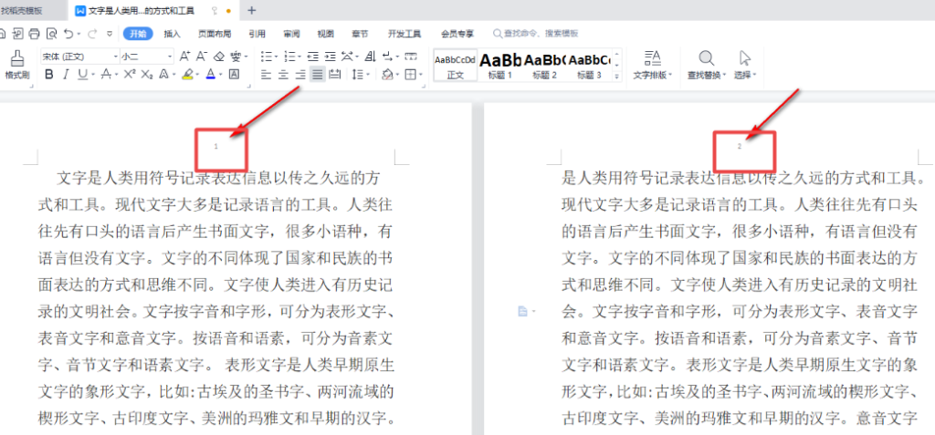Turn off Justify alignment
This screenshot has height=435, width=935.
click(x=317, y=75)
